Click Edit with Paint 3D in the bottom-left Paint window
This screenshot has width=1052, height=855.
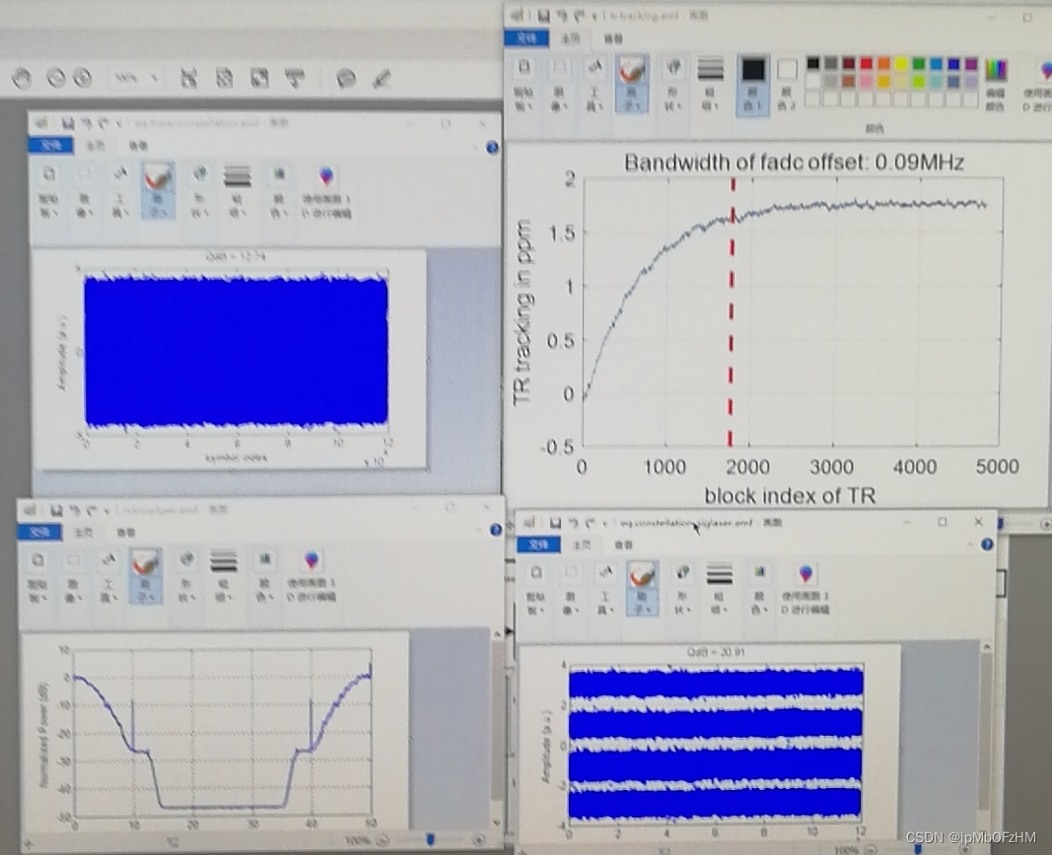pyautogui.click(x=312, y=577)
